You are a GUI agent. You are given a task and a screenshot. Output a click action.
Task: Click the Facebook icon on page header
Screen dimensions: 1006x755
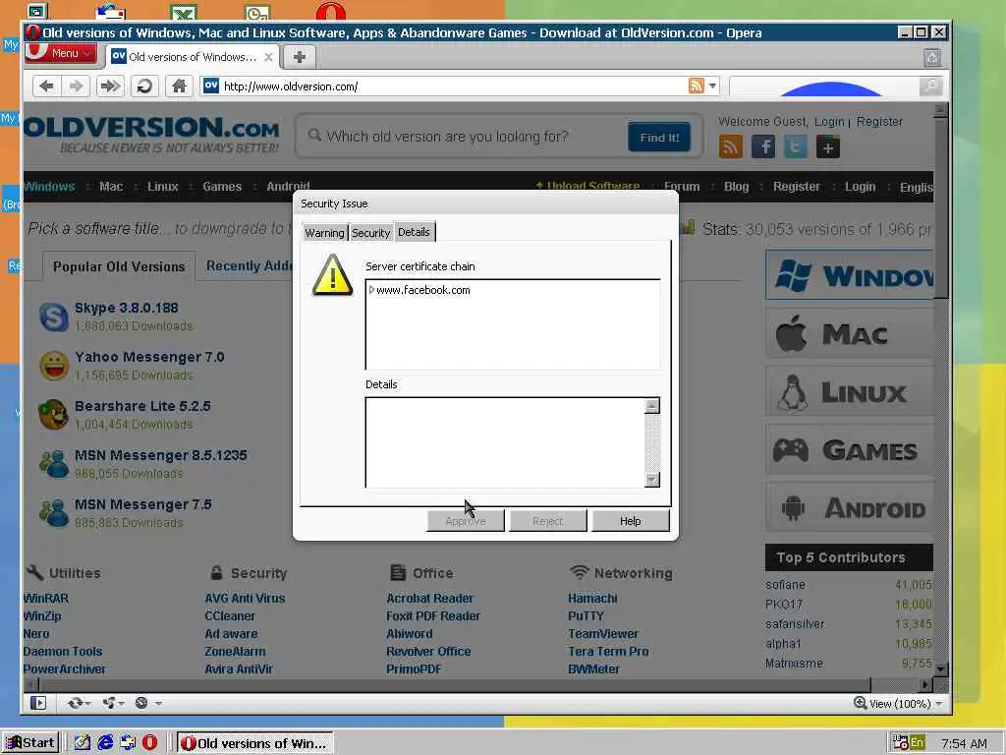point(763,147)
